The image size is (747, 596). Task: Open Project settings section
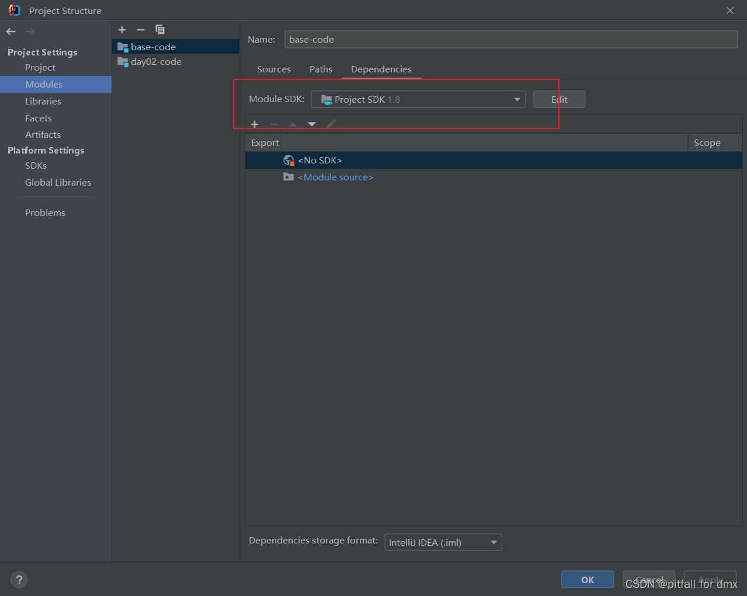(40, 68)
